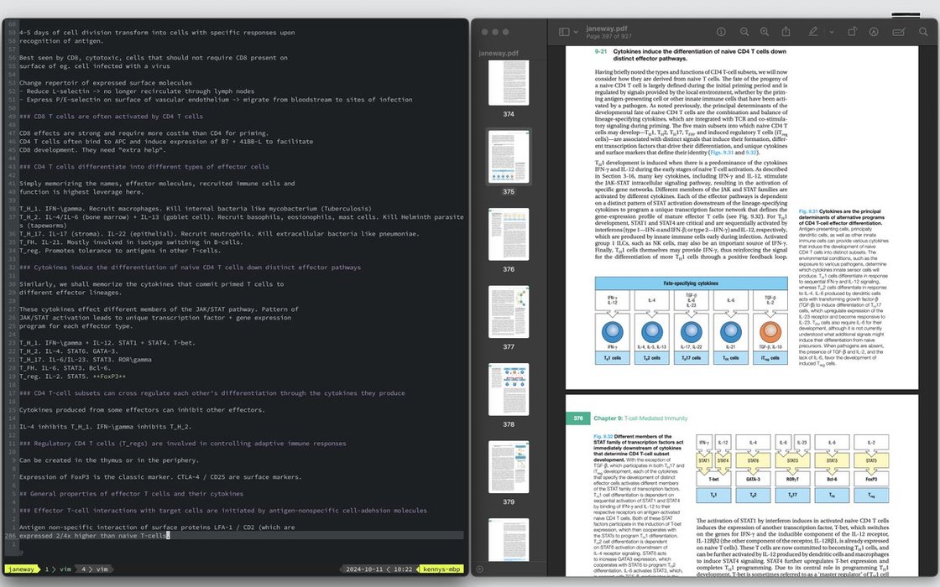The width and height of the screenshot is (940, 587).
Task: Jump to page 377 thumbnail
Action: point(509,312)
